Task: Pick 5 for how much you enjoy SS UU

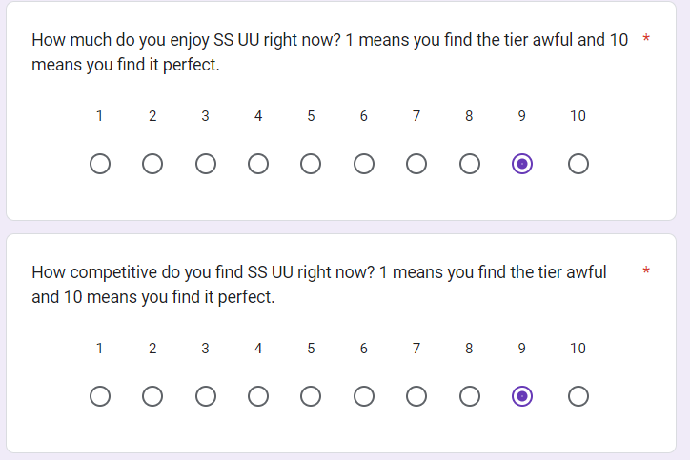Action: tap(311, 164)
